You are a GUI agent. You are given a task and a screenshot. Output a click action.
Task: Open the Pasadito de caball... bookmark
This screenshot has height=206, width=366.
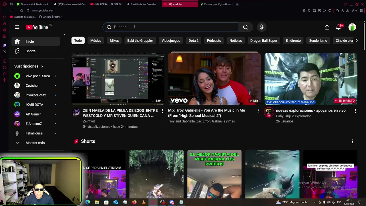pyautogui.click(x=23, y=17)
